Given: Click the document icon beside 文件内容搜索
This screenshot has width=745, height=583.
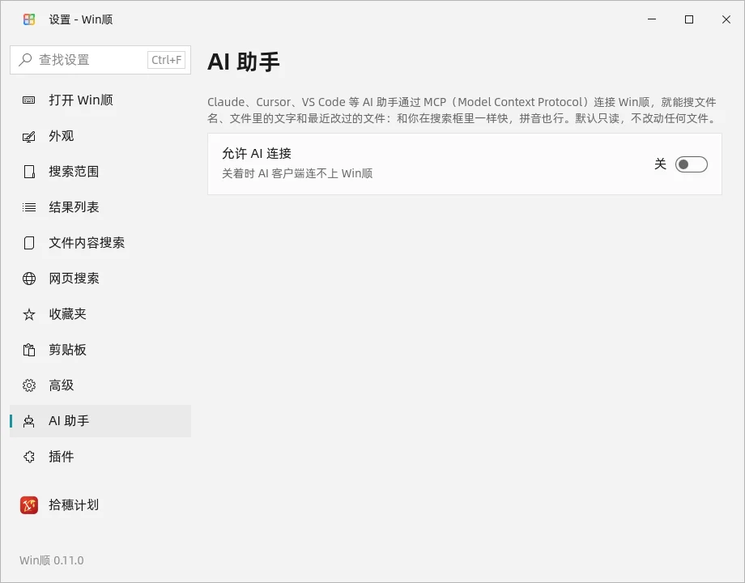Looking at the screenshot, I should 29,243.
